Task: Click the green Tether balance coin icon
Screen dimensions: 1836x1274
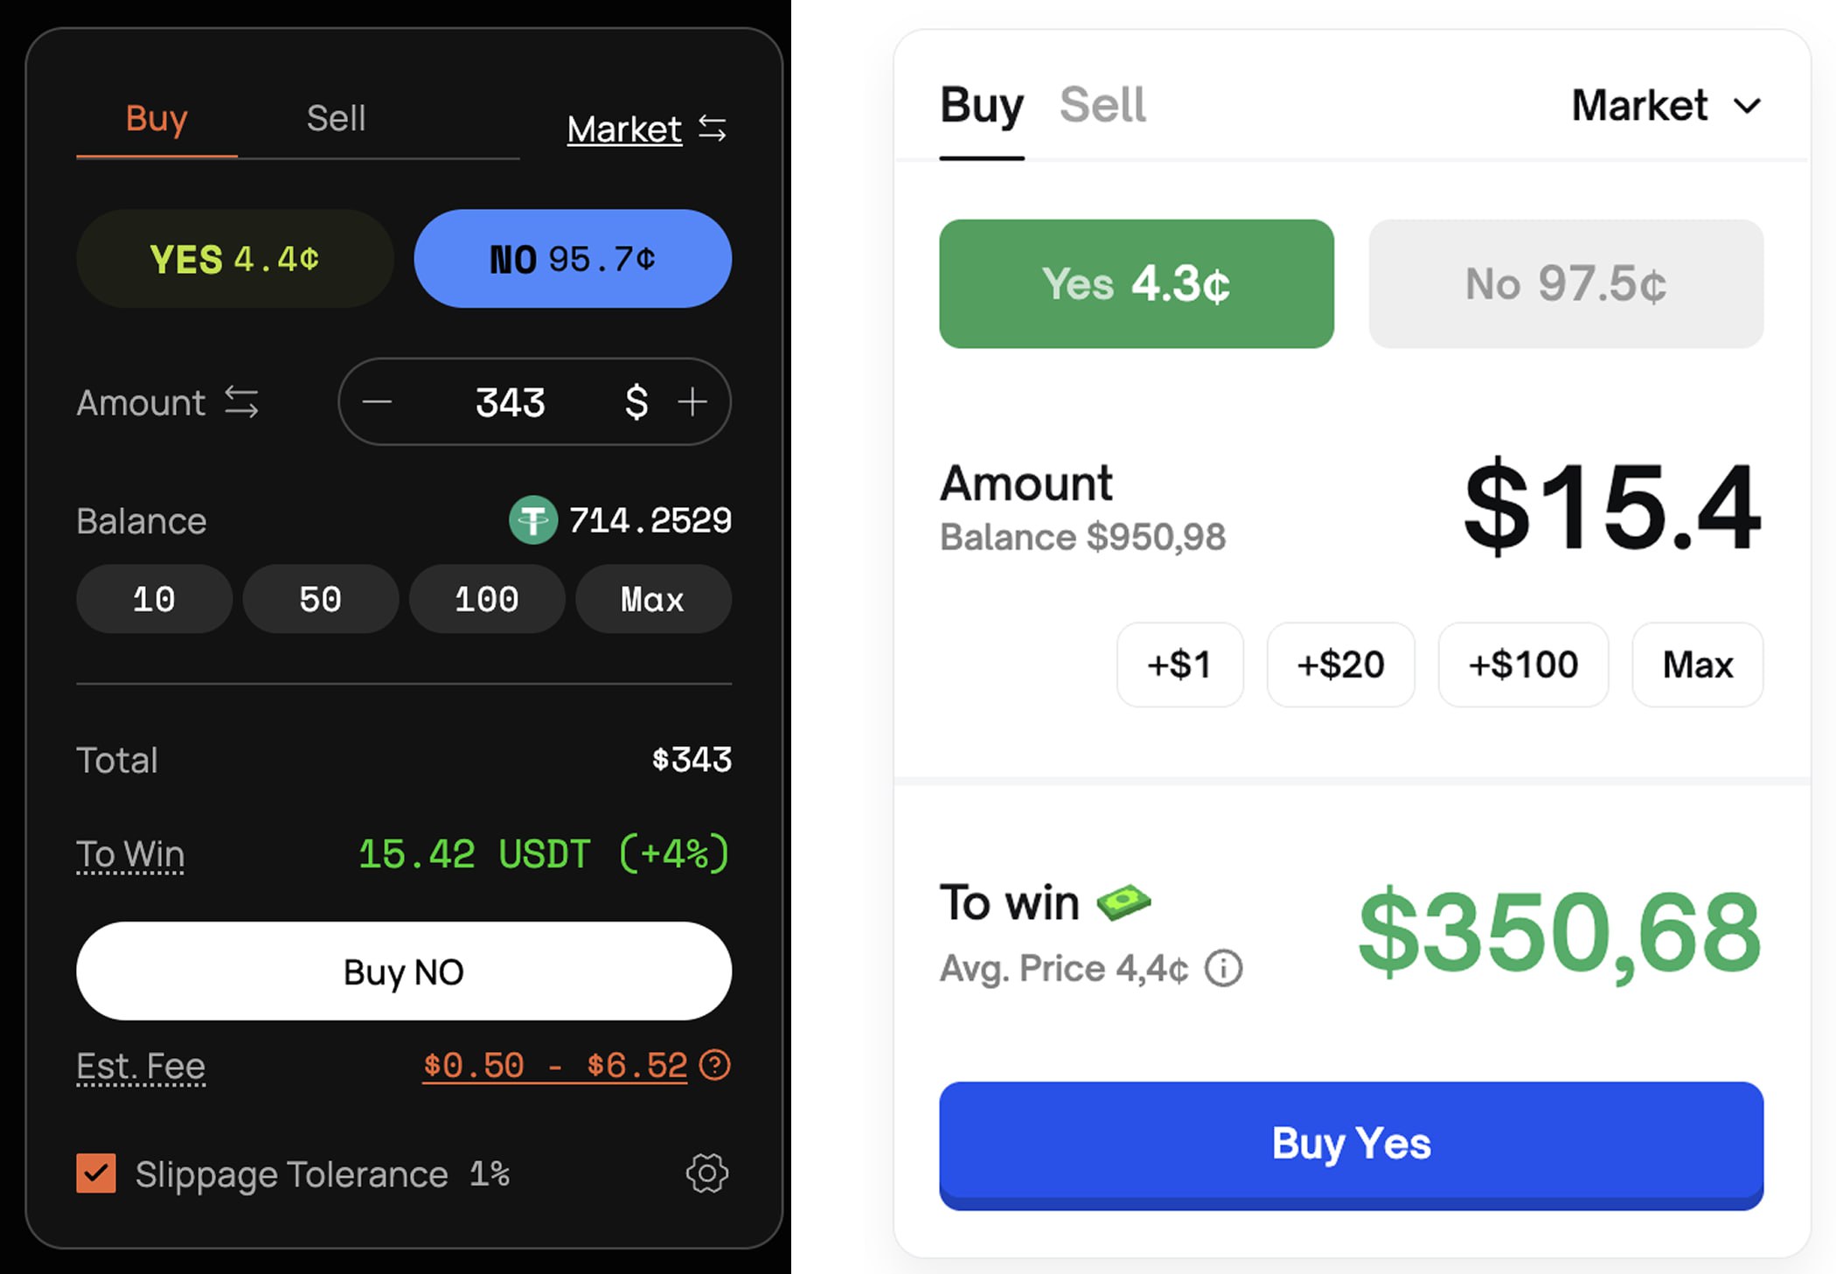Action: [532, 520]
